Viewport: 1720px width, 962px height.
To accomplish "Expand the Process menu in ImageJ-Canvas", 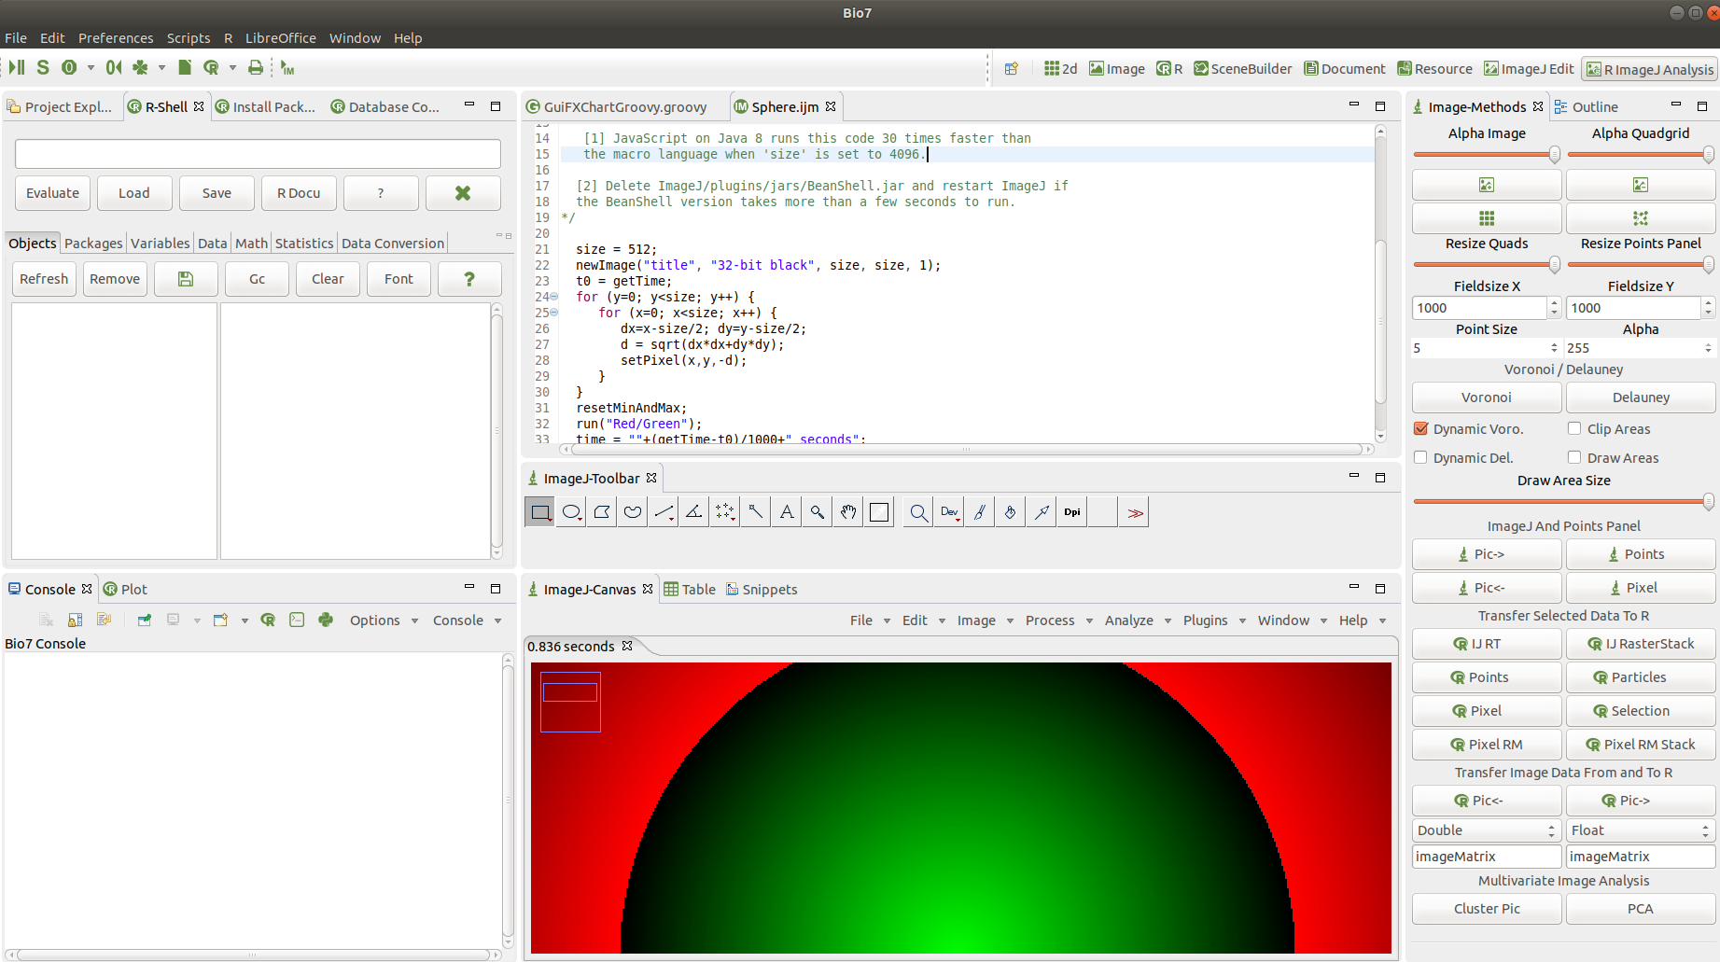I will (x=1050, y=620).
